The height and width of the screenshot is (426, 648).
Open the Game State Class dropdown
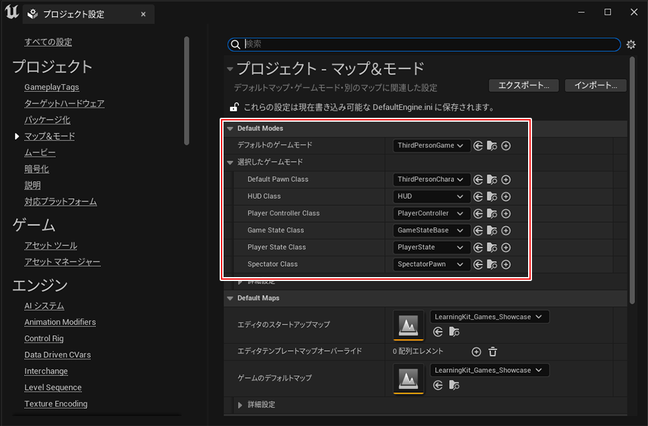[x=432, y=230]
